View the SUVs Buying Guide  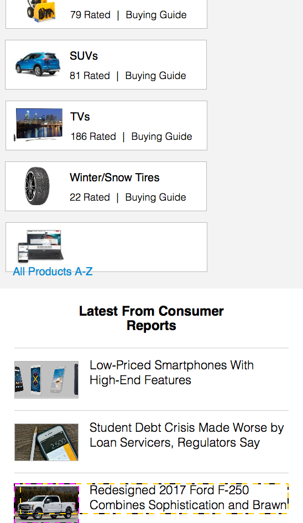point(155,76)
